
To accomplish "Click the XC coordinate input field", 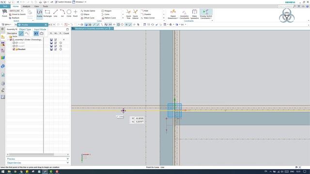I will pos(139,118).
